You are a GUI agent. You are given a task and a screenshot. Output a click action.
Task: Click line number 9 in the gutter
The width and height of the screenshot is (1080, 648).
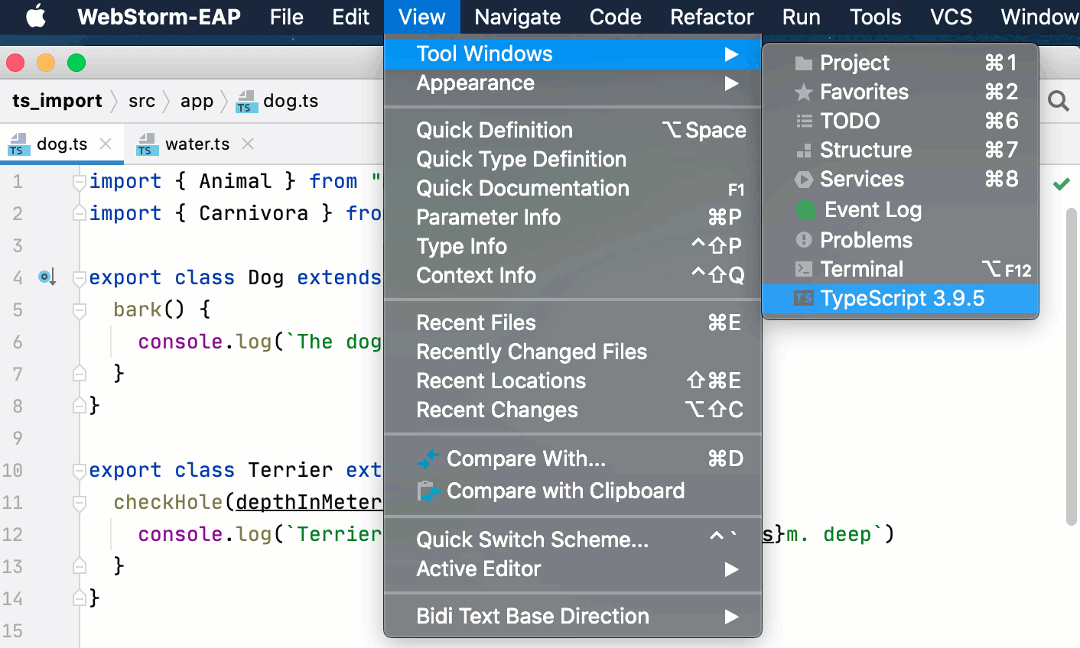coord(18,439)
